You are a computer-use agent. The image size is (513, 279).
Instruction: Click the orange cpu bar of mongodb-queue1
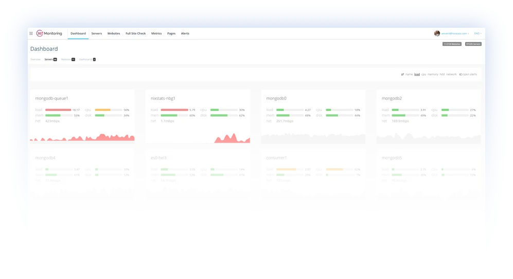(103, 110)
